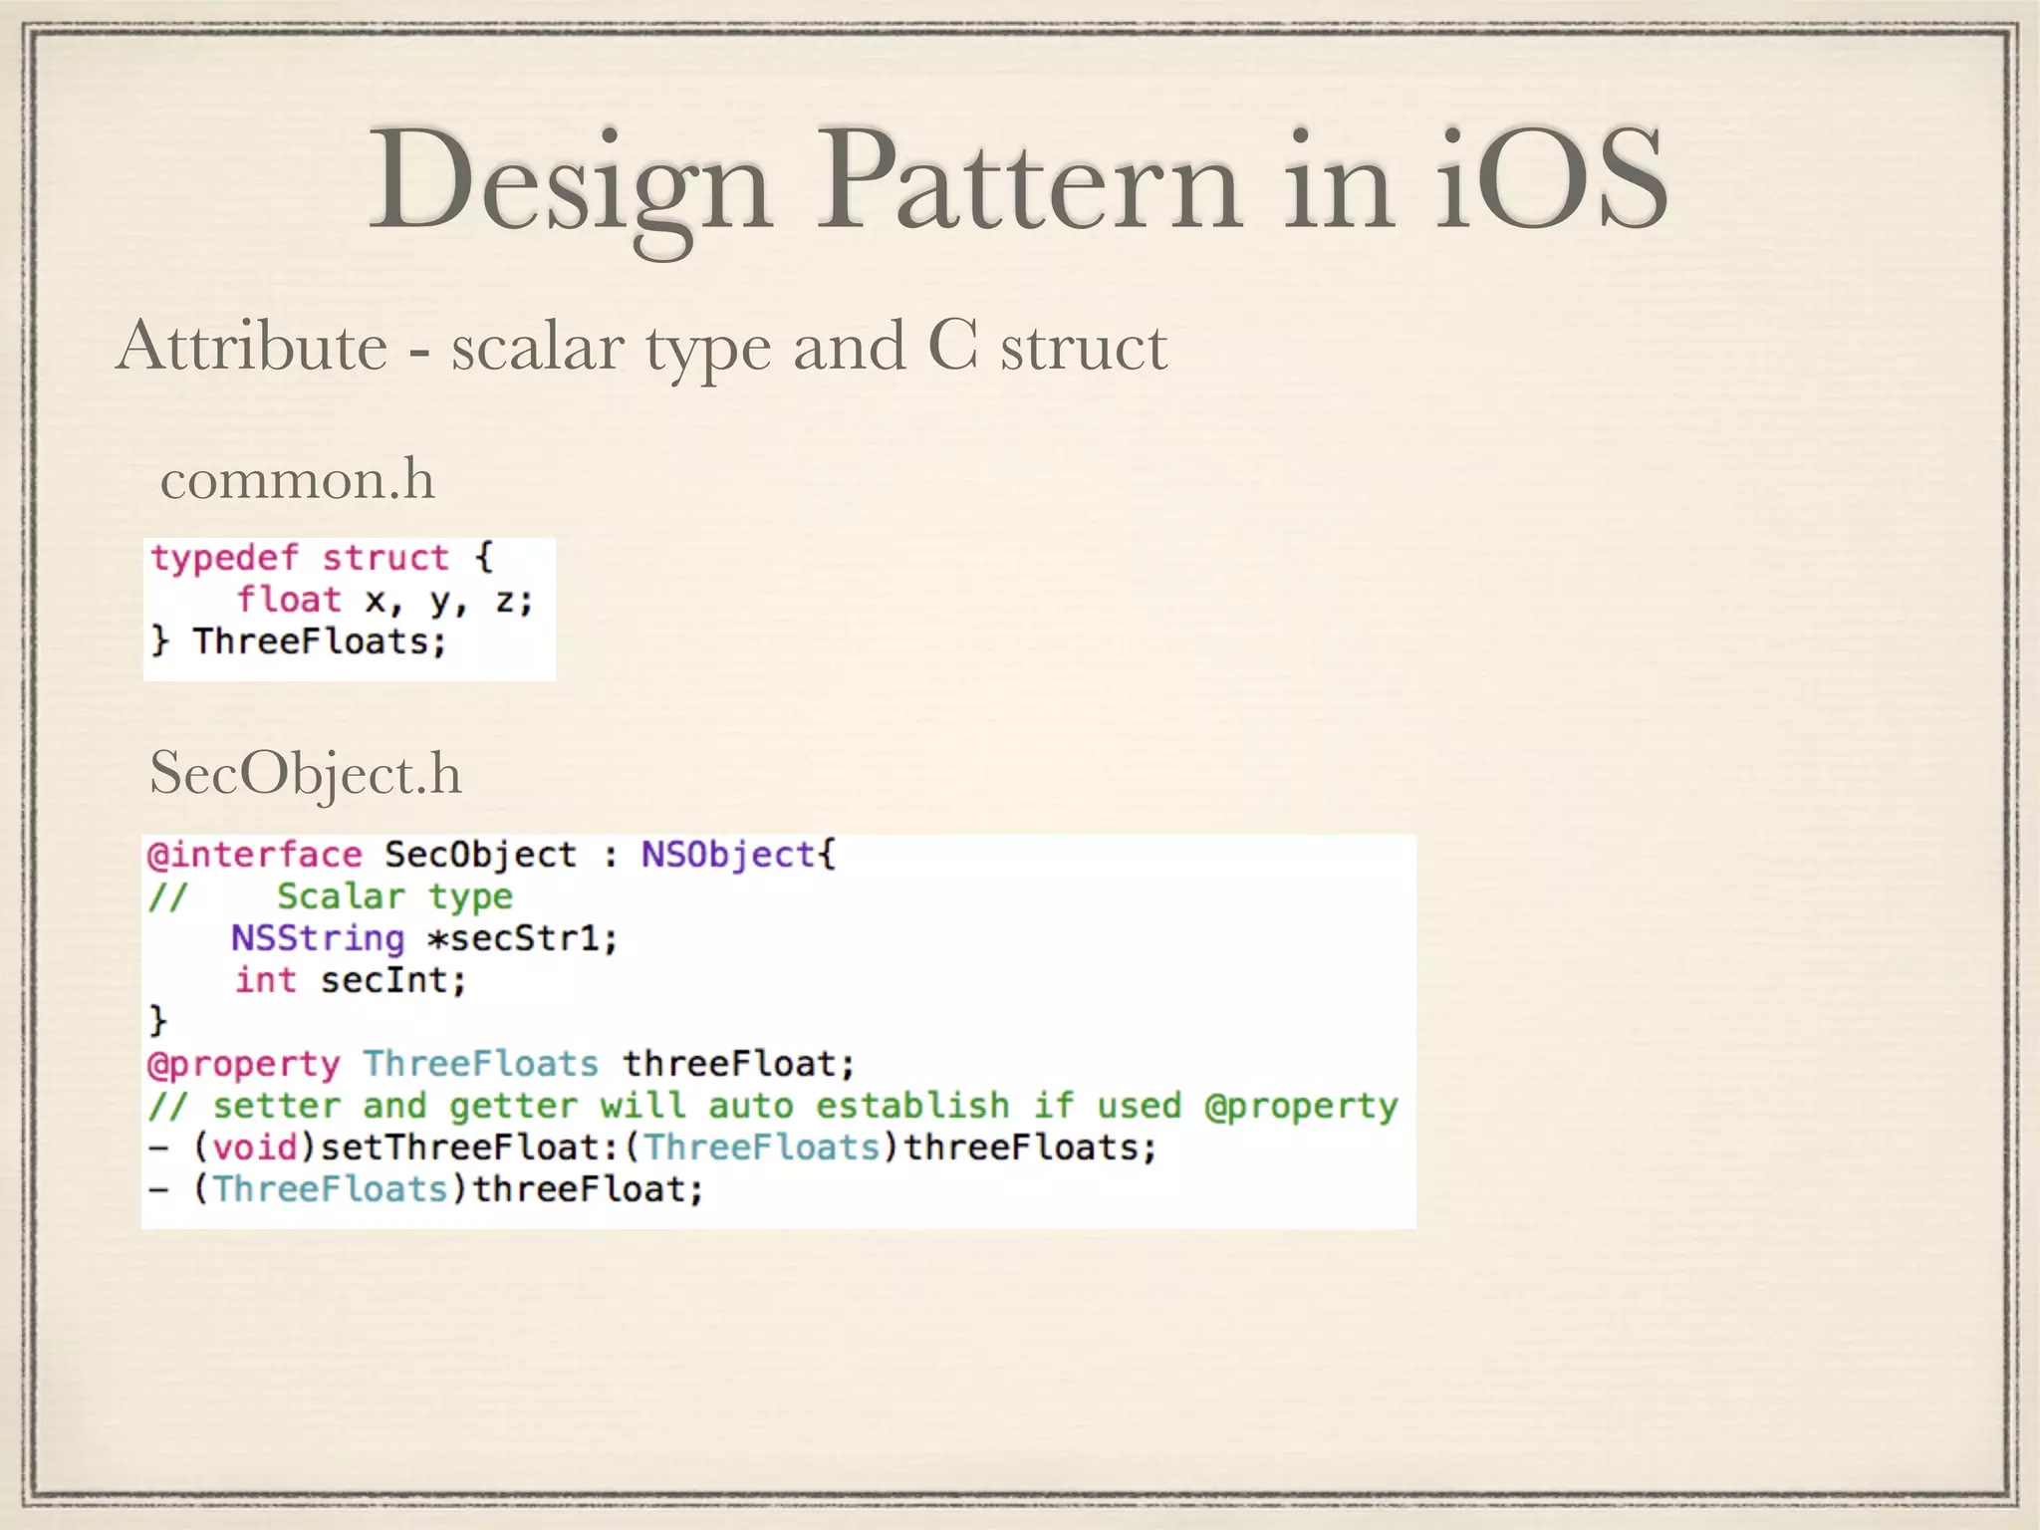Click the 'setter and getter will auto establish' comment

[773, 1106]
